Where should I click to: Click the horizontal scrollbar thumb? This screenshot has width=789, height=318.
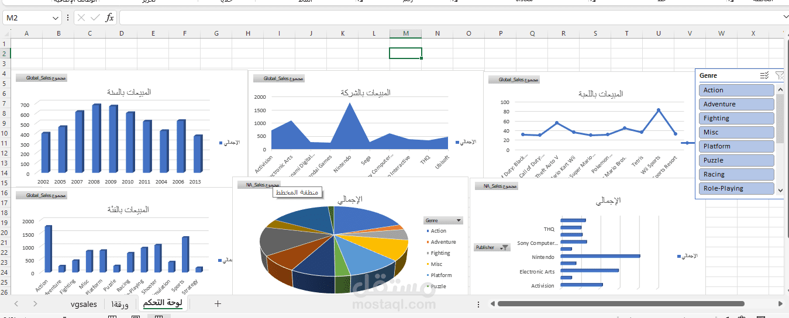[621, 303]
